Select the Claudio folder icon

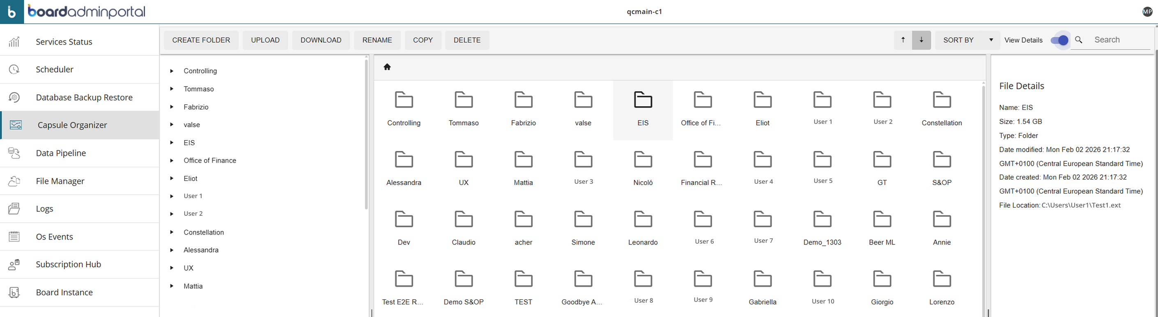click(464, 219)
